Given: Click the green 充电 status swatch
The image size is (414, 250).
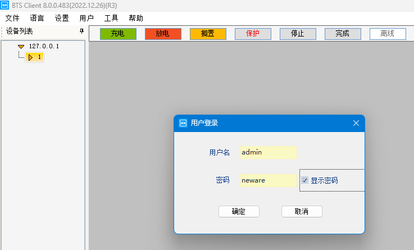Looking at the screenshot, I should tap(119, 34).
